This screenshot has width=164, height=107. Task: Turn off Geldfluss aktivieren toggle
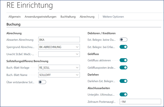[123, 60]
